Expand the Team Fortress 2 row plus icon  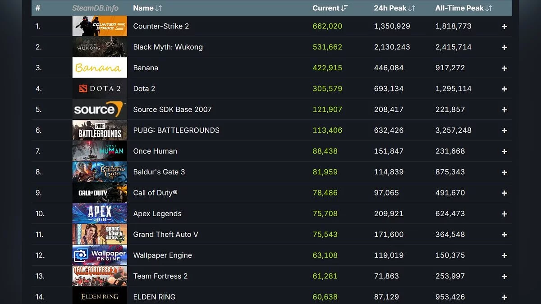click(504, 277)
